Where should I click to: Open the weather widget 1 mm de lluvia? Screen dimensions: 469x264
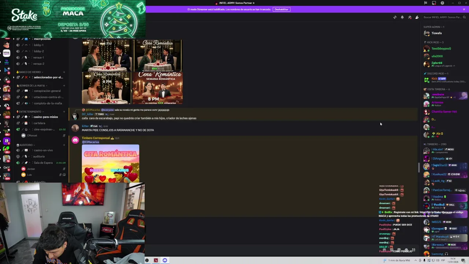pyautogui.click(x=397, y=260)
